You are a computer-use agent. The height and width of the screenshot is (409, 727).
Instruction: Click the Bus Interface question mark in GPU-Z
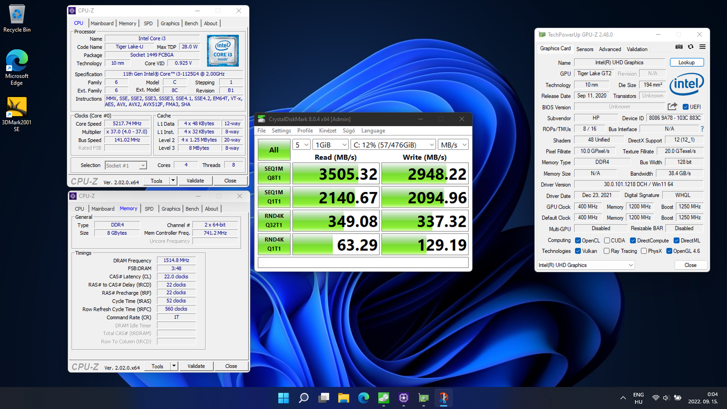[x=702, y=129]
